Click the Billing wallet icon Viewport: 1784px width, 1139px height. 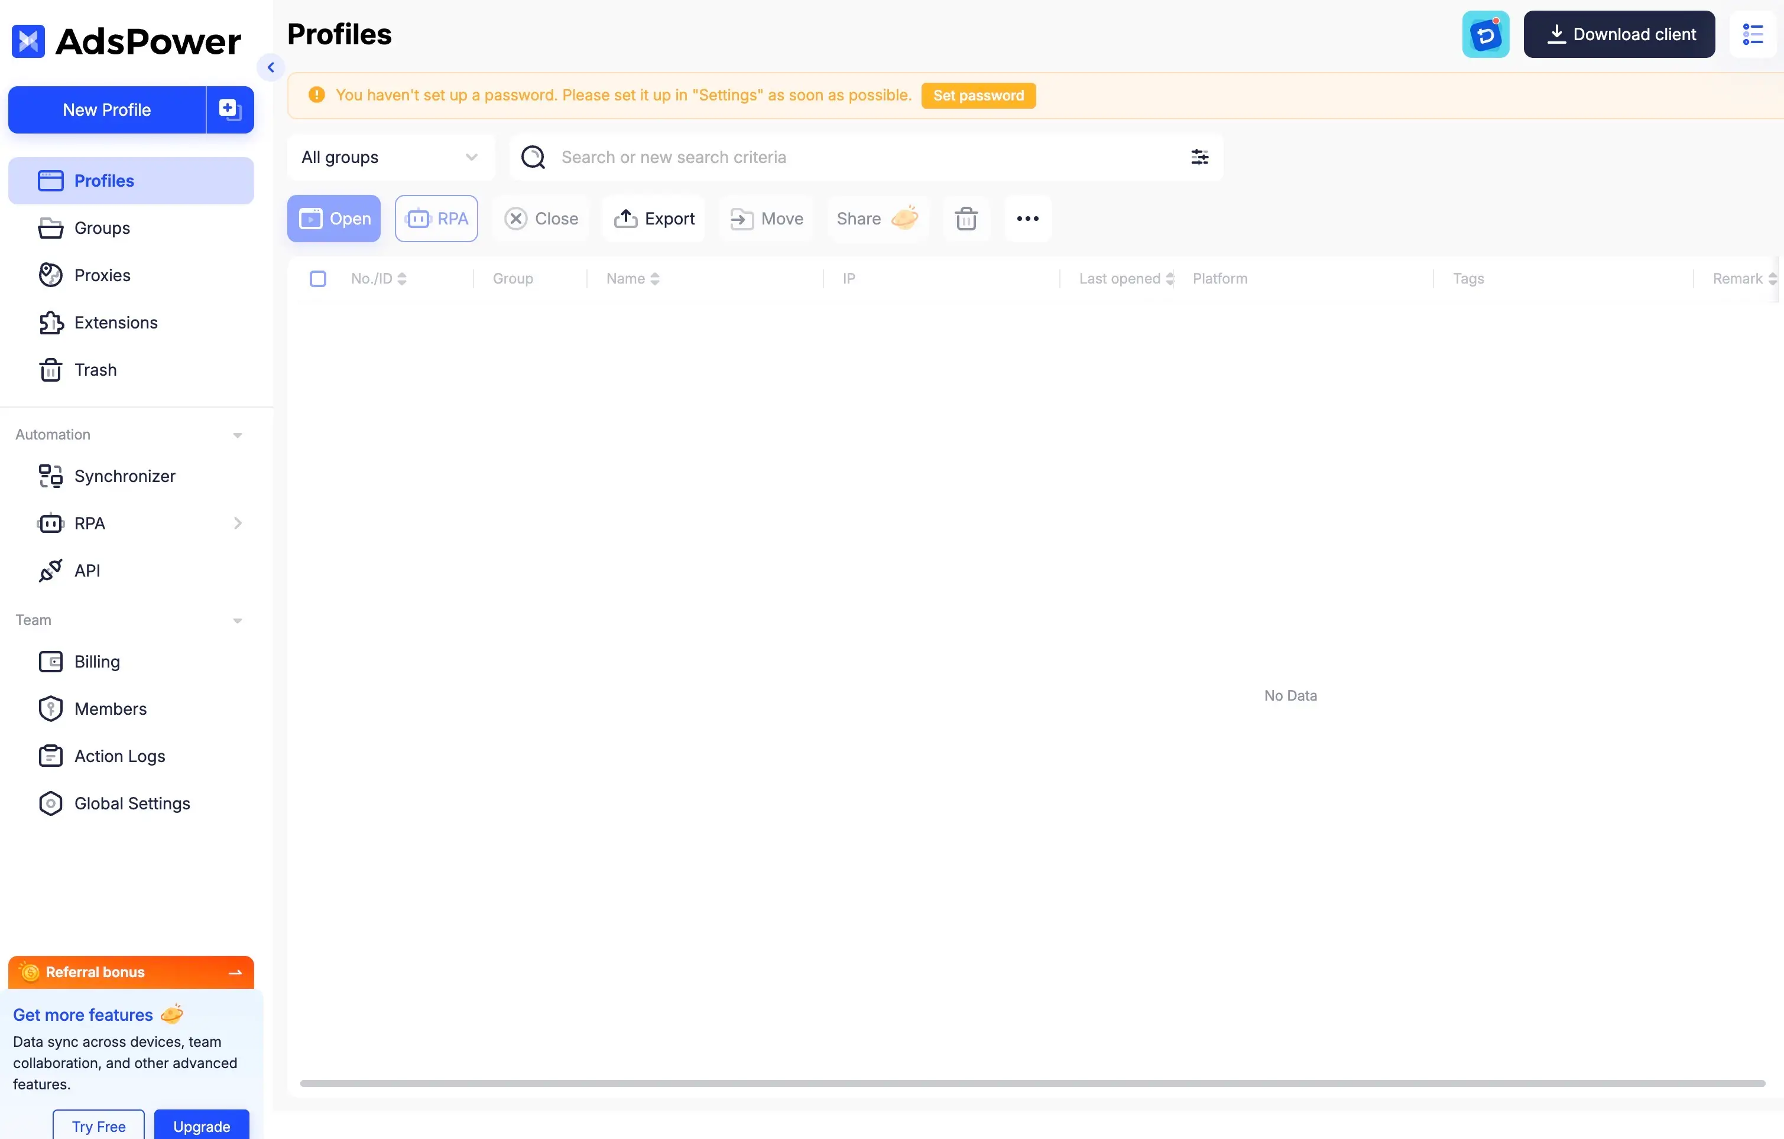[50, 662]
